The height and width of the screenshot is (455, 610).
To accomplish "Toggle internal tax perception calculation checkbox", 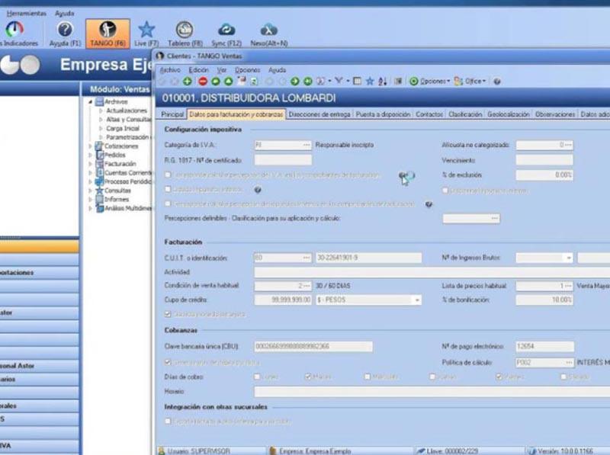I will [168, 203].
